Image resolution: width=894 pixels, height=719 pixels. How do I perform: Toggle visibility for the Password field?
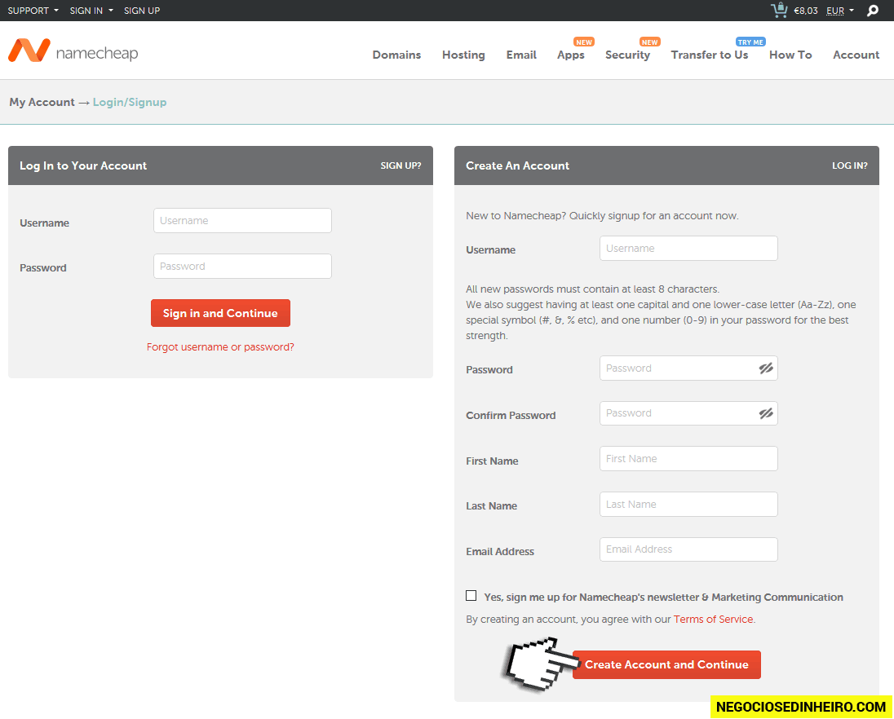pyautogui.click(x=766, y=368)
